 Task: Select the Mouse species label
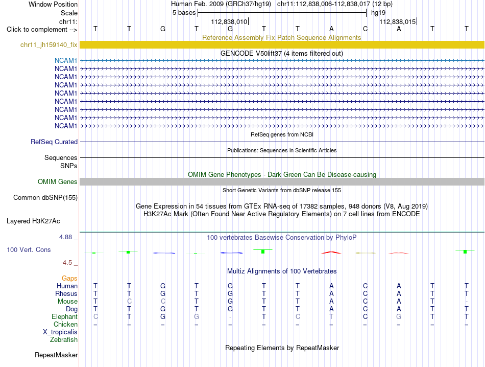(67, 302)
